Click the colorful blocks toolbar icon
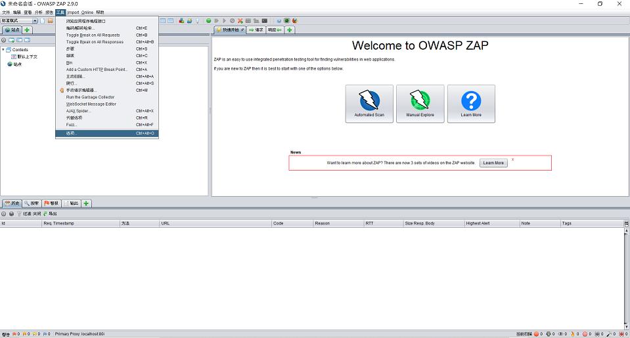 pos(181,20)
